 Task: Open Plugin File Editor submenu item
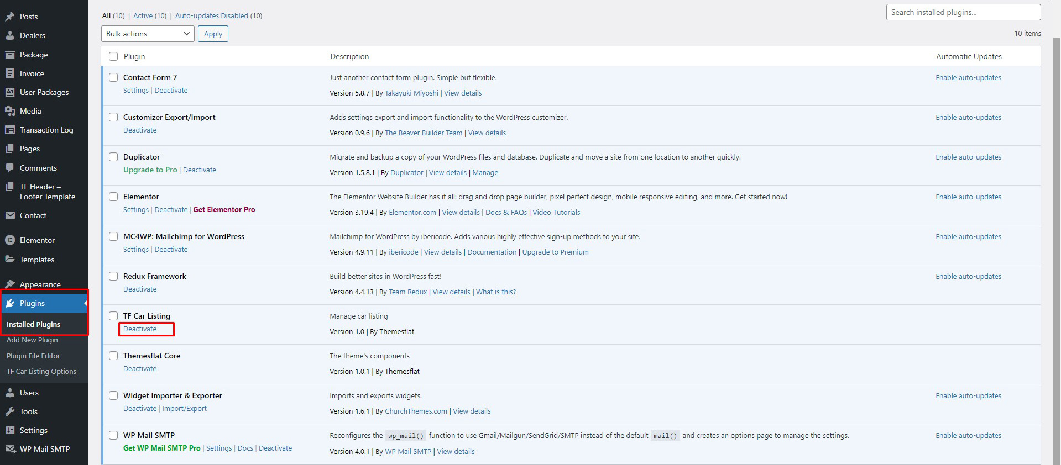click(x=33, y=356)
